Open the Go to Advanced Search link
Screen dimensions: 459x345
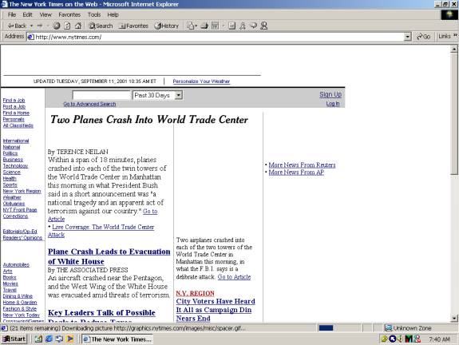pyautogui.click(x=89, y=104)
